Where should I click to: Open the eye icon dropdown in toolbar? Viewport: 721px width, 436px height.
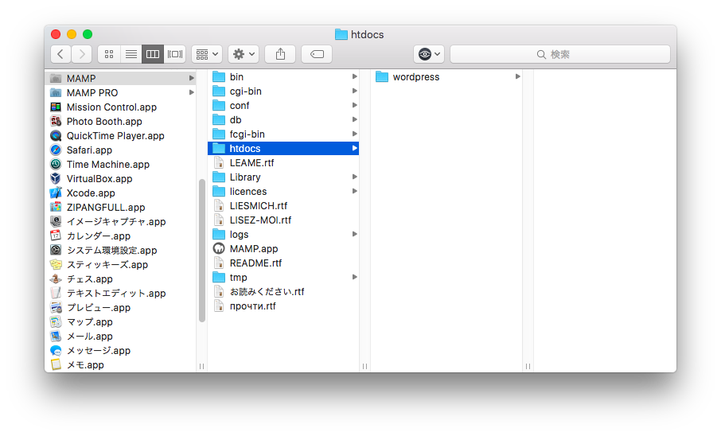429,54
